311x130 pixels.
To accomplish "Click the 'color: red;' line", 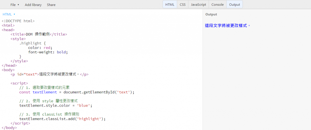I will pyautogui.click(x=40, y=48).
